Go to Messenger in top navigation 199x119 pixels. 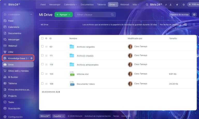pos(55,5)
